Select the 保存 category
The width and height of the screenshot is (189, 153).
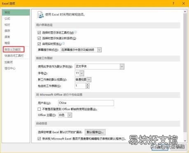tap(16, 31)
